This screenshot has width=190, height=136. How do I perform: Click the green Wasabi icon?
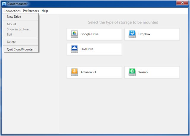[132, 72]
